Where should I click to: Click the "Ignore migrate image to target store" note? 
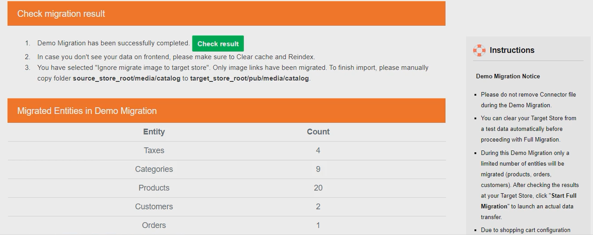pyautogui.click(x=233, y=73)
